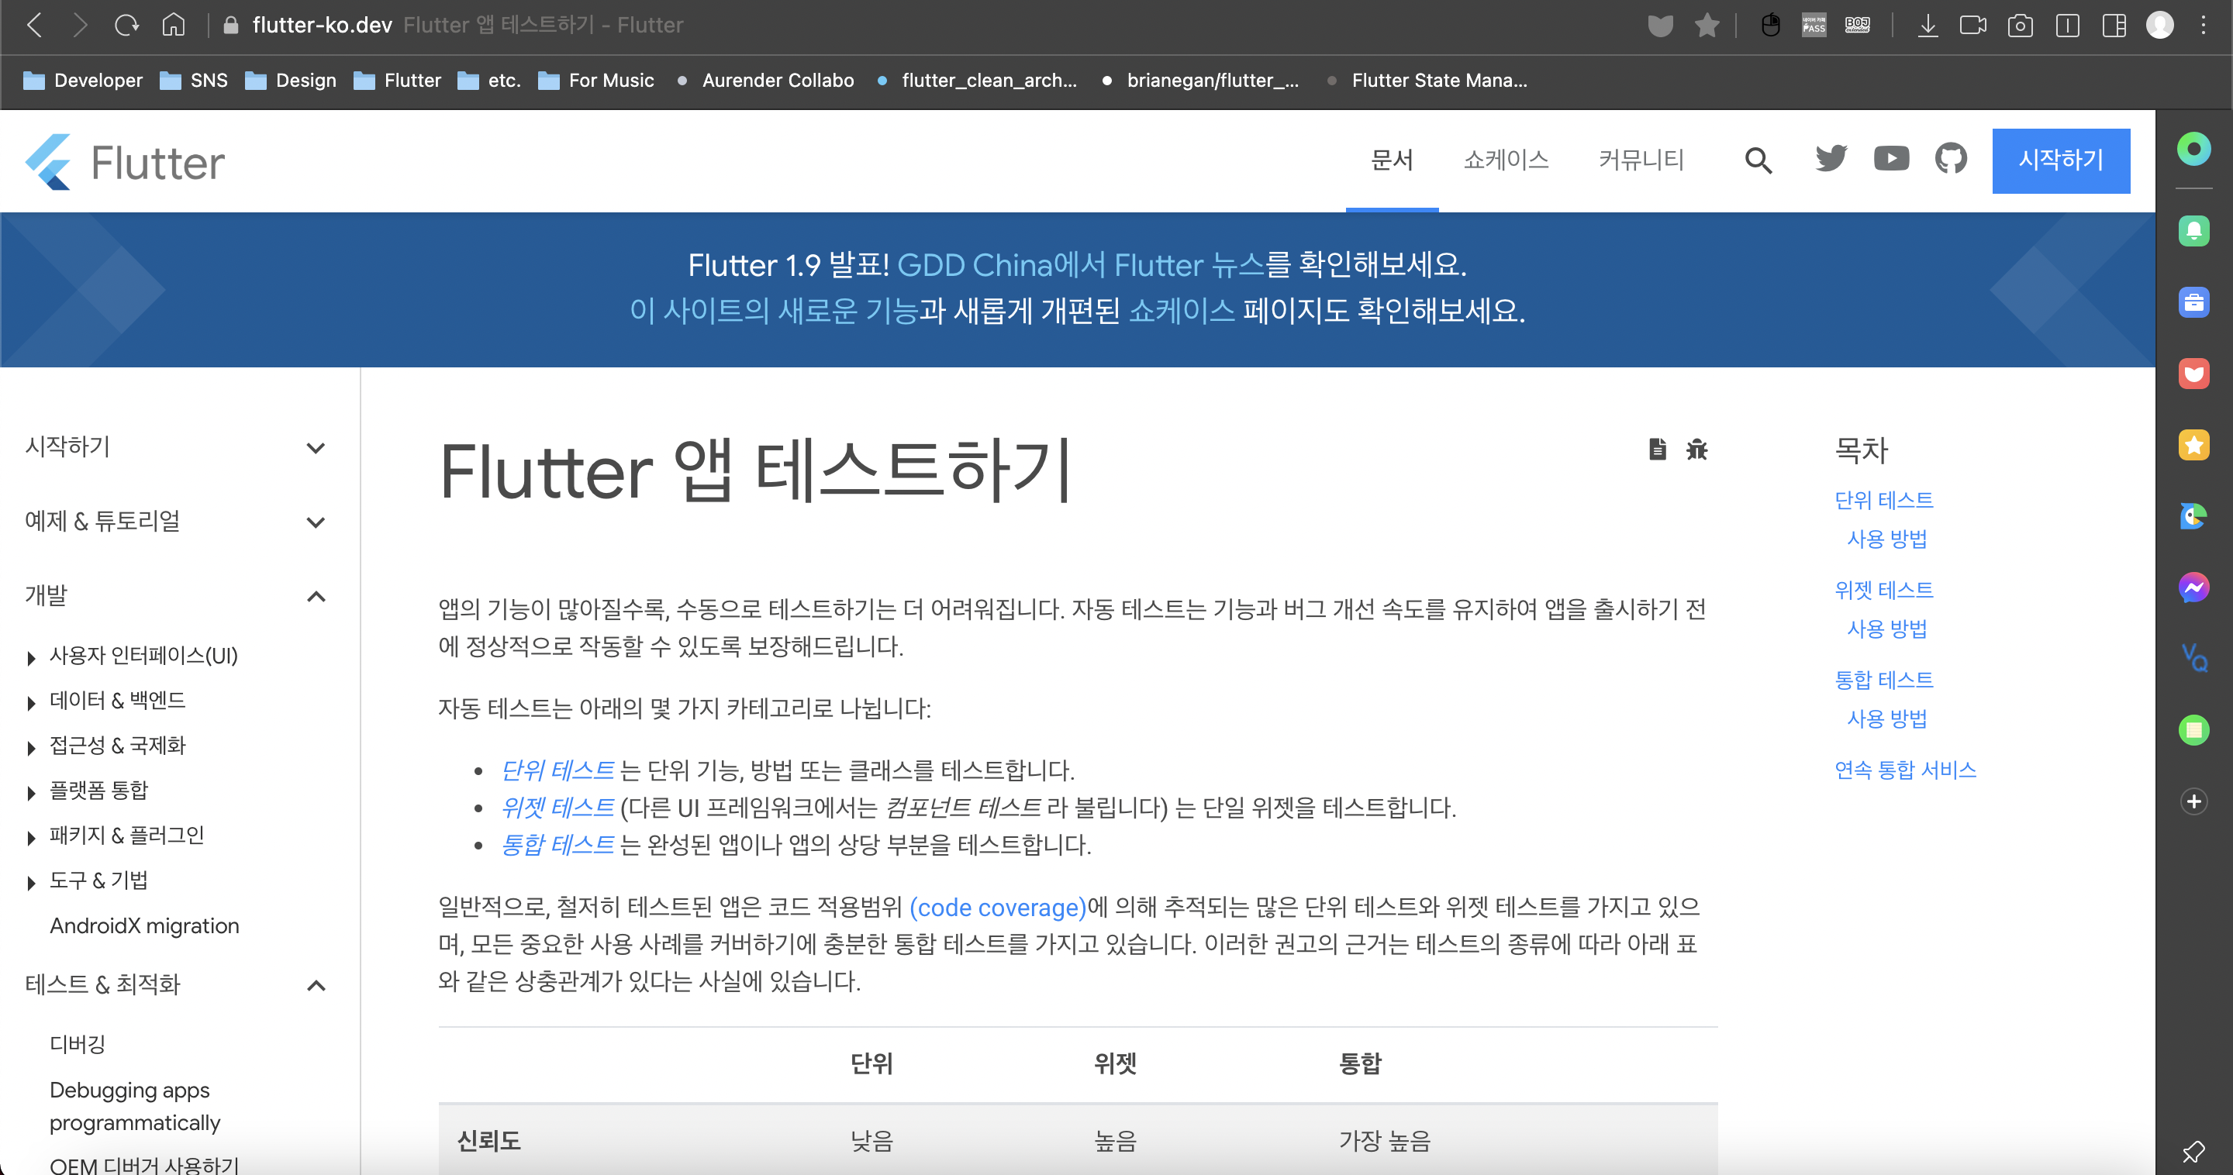This screenshot has width=2233, height=1175.
Task: Open the YouTube icon in header
Action: [1890, 159]
